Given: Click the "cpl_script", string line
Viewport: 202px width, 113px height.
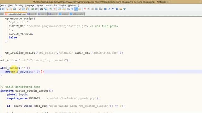Looking at the screenshot, I should click(x=19, y=22).
